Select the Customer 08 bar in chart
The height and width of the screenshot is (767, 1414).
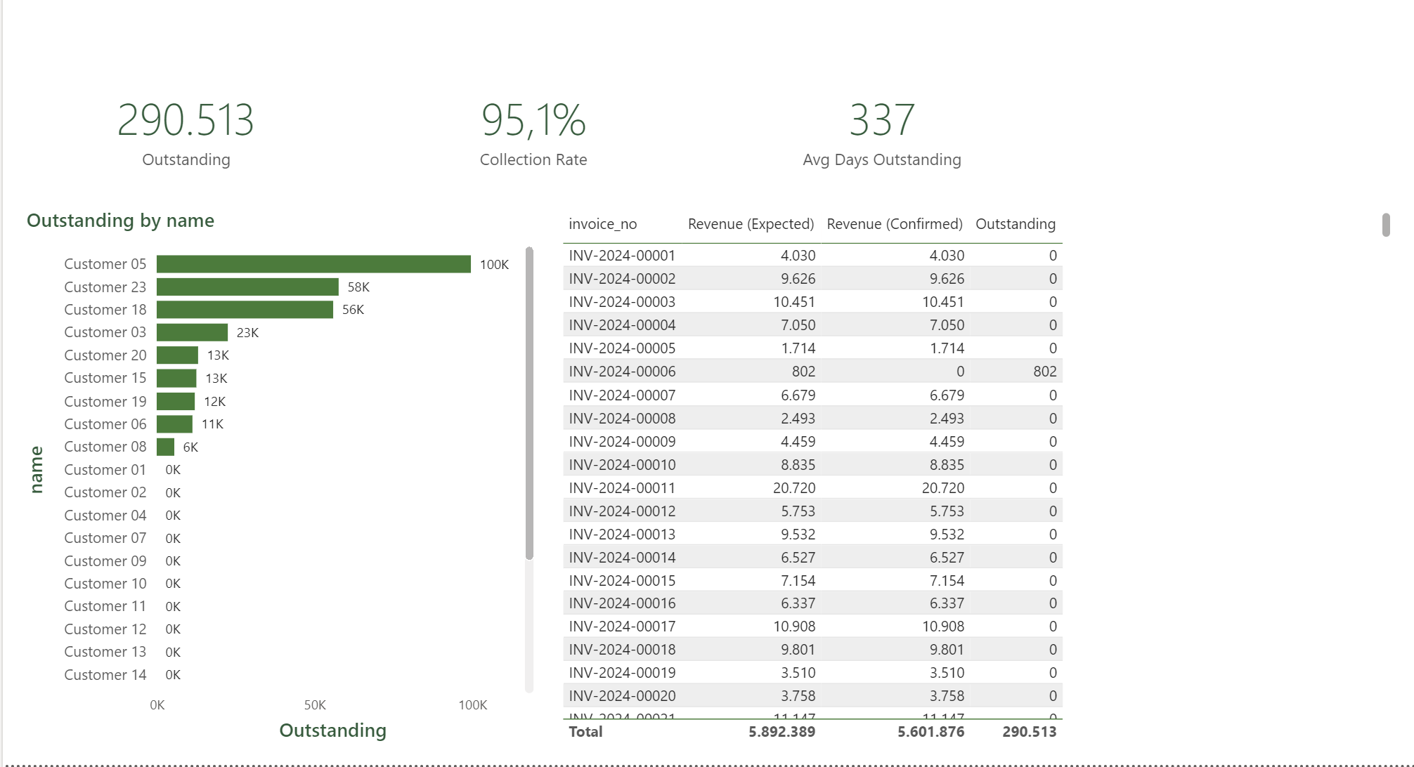click(x=165, y=447)
